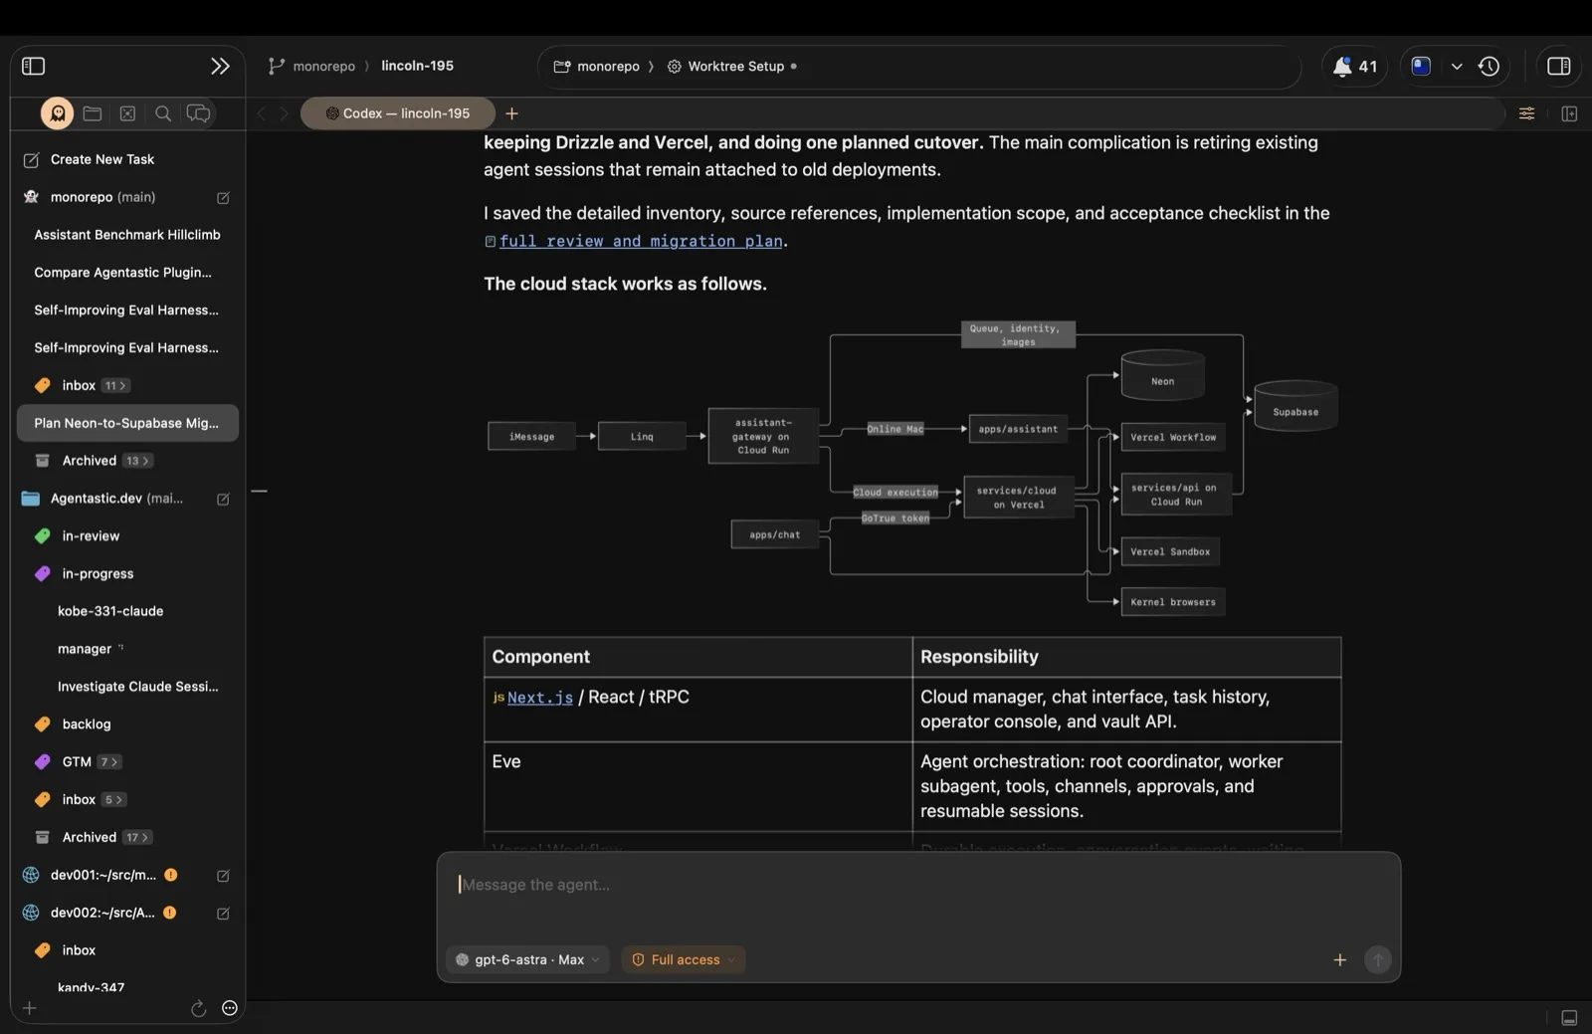
Task: Focus the Message the agent input
Action: (x=917, y=885)
